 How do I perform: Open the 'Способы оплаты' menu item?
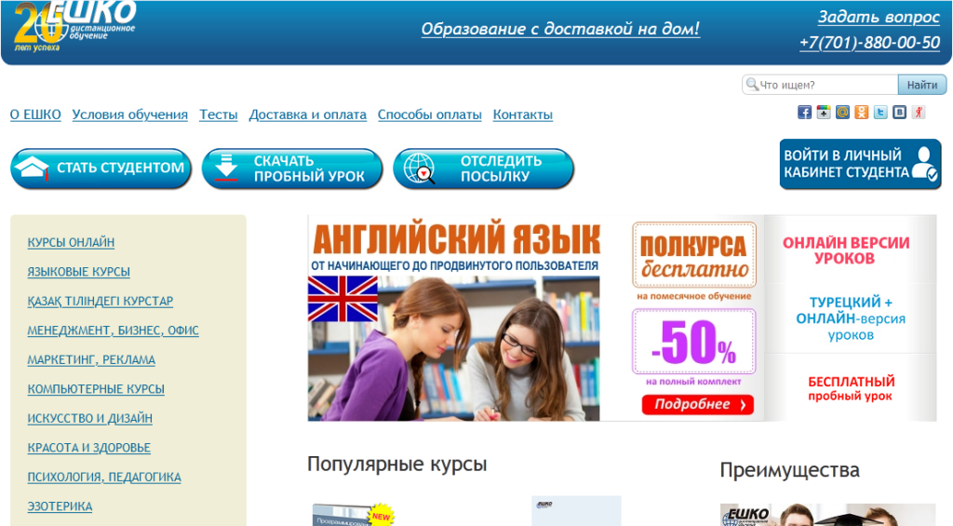[x=430, y=115]
